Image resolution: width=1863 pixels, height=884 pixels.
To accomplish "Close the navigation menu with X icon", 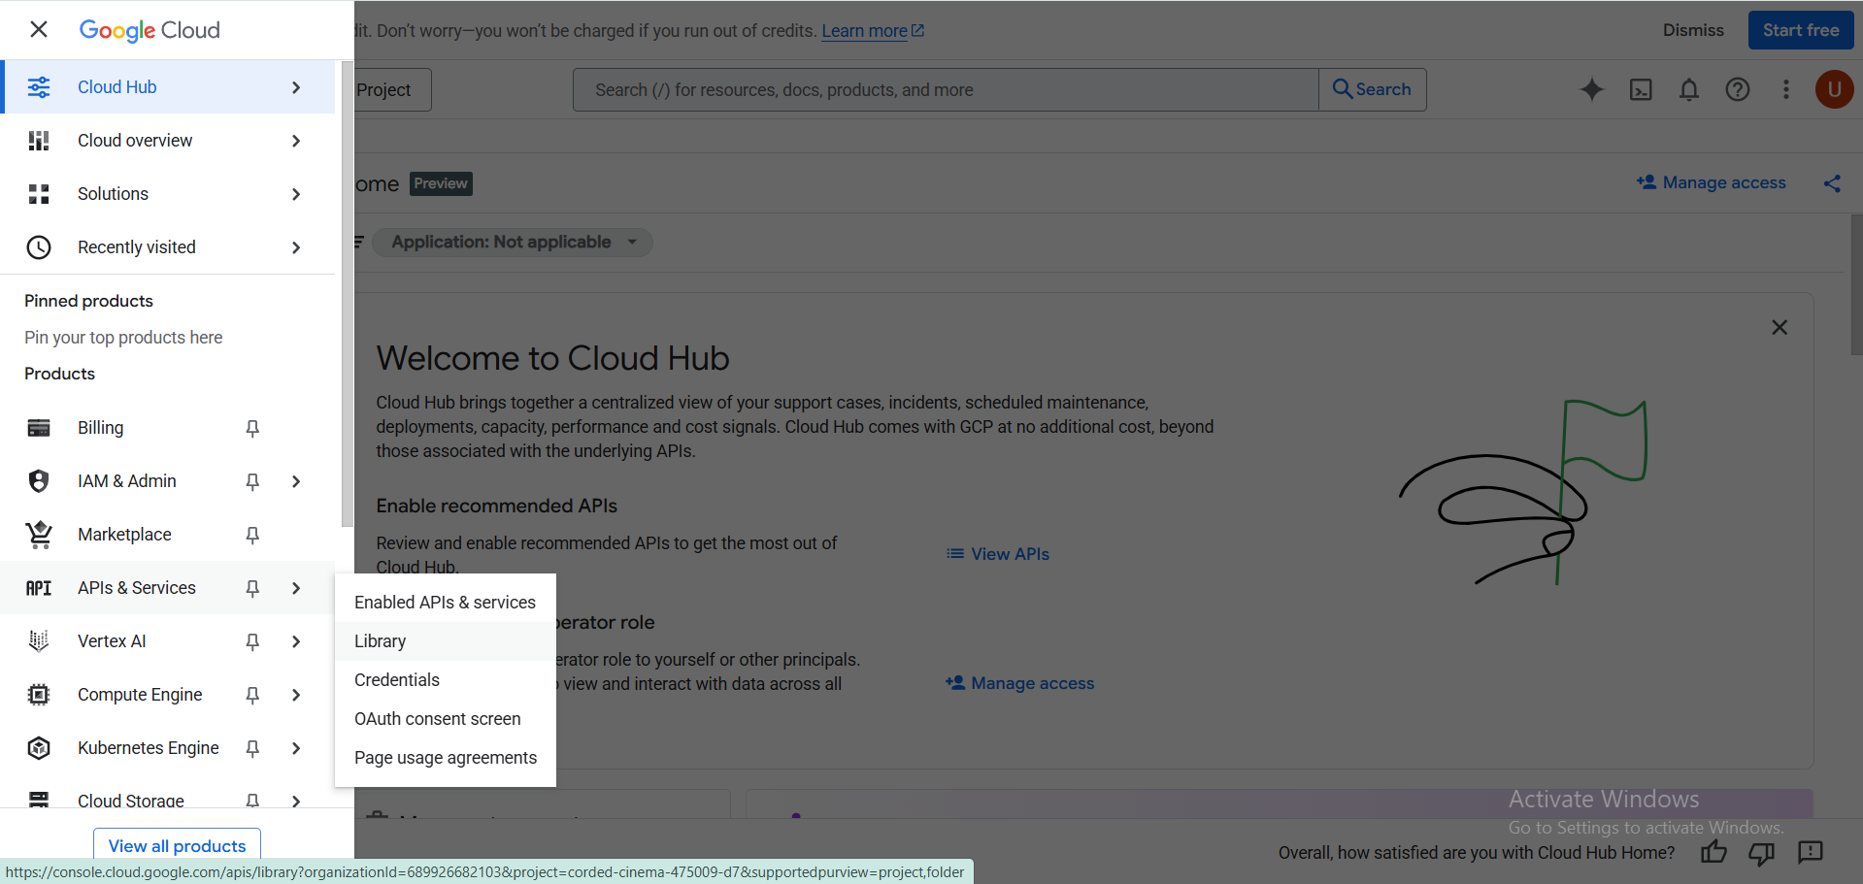I will coord(39,29).
